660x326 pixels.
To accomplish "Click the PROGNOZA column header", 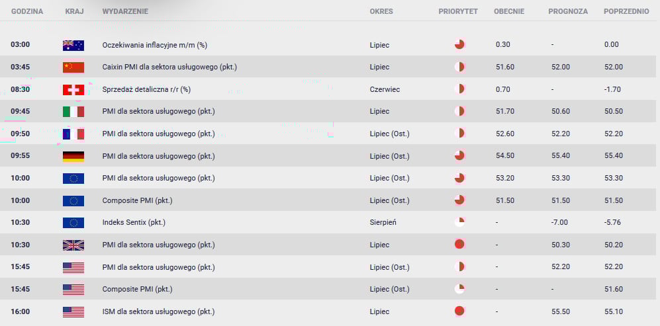I will click(568, 12).
